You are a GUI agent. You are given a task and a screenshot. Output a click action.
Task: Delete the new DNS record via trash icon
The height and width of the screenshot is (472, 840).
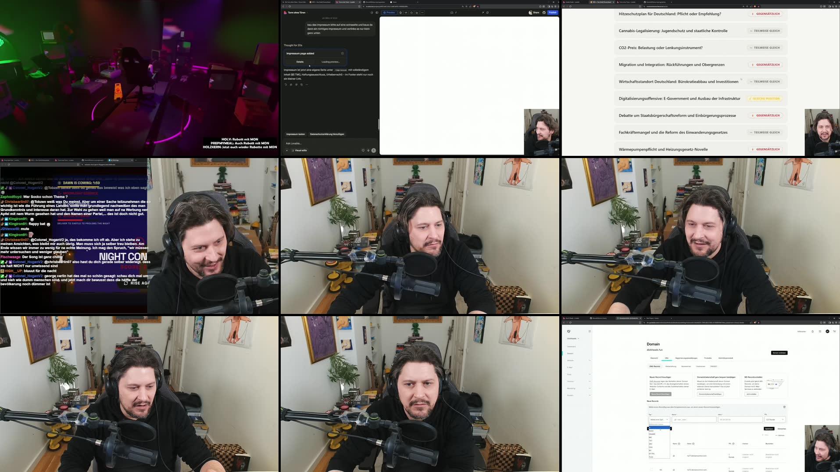784,407
